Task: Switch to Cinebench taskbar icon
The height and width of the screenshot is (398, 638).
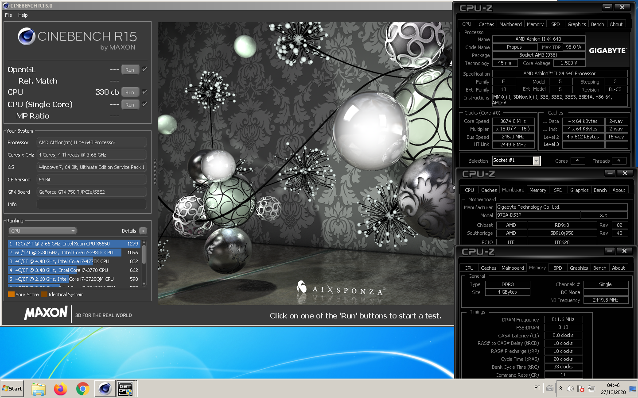Action: coord(105,389)
